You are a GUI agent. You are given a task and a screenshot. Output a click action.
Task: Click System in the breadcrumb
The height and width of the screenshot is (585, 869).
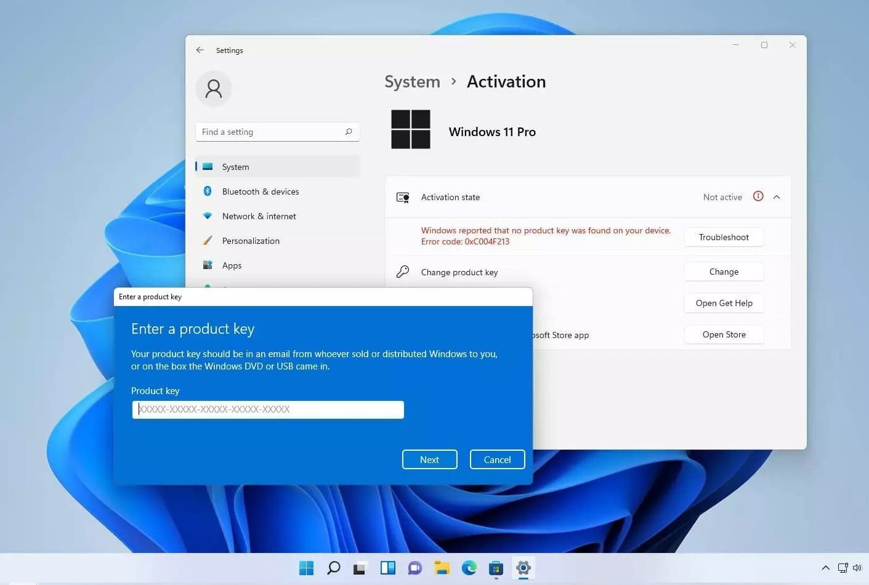[x=412, y=82]
